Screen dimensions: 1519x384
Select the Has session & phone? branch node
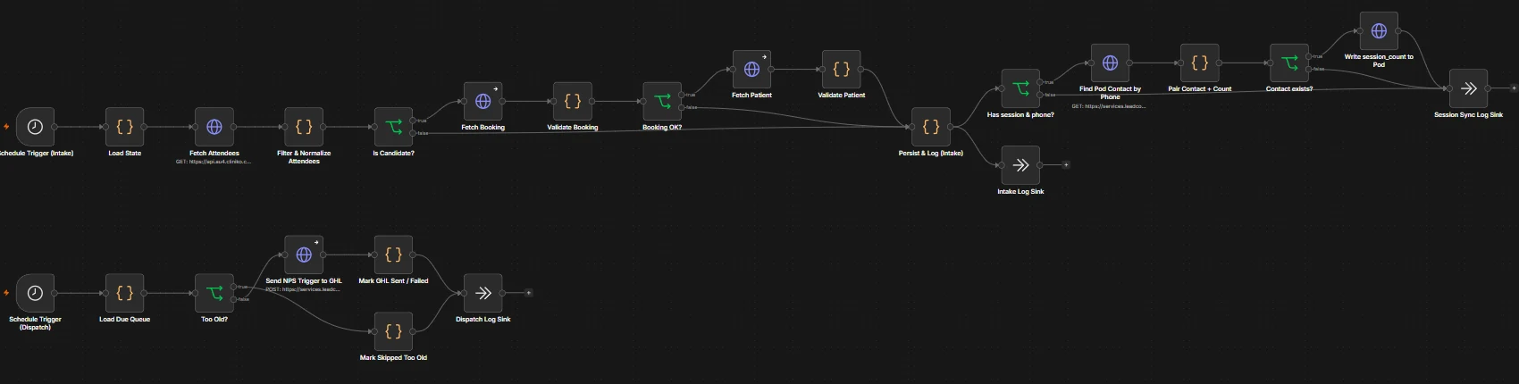pyautogui.click(x=1020, y=89)
